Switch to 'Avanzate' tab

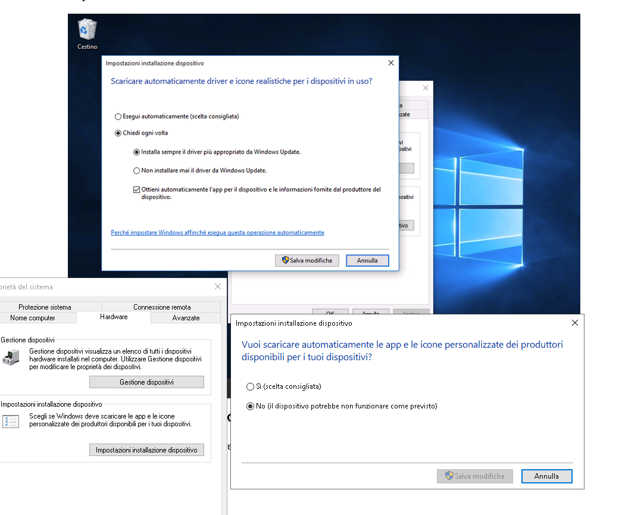pos(186,318)
